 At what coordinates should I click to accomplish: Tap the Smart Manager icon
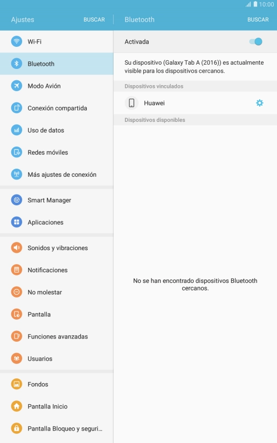tap(17, 200)
